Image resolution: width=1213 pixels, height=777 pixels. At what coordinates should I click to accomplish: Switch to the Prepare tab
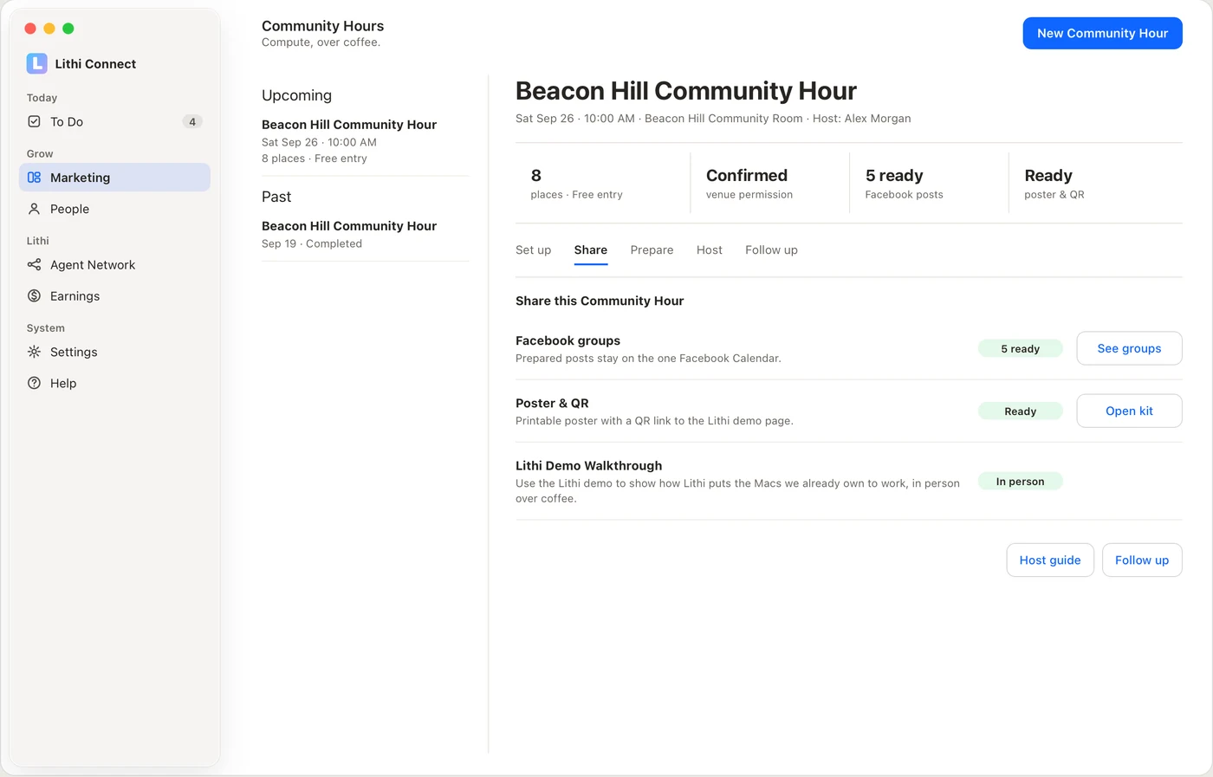[x=652, y=249]
